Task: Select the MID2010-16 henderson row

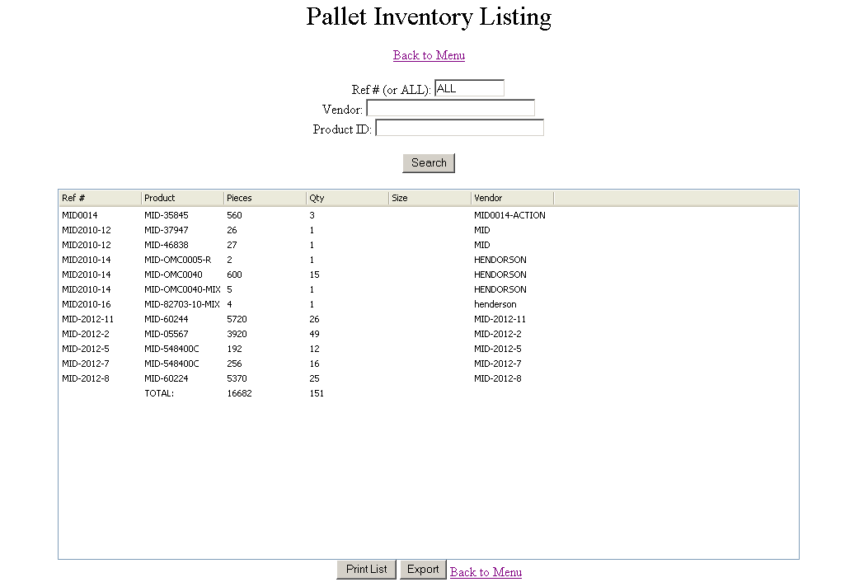Action: click(429, 304)
